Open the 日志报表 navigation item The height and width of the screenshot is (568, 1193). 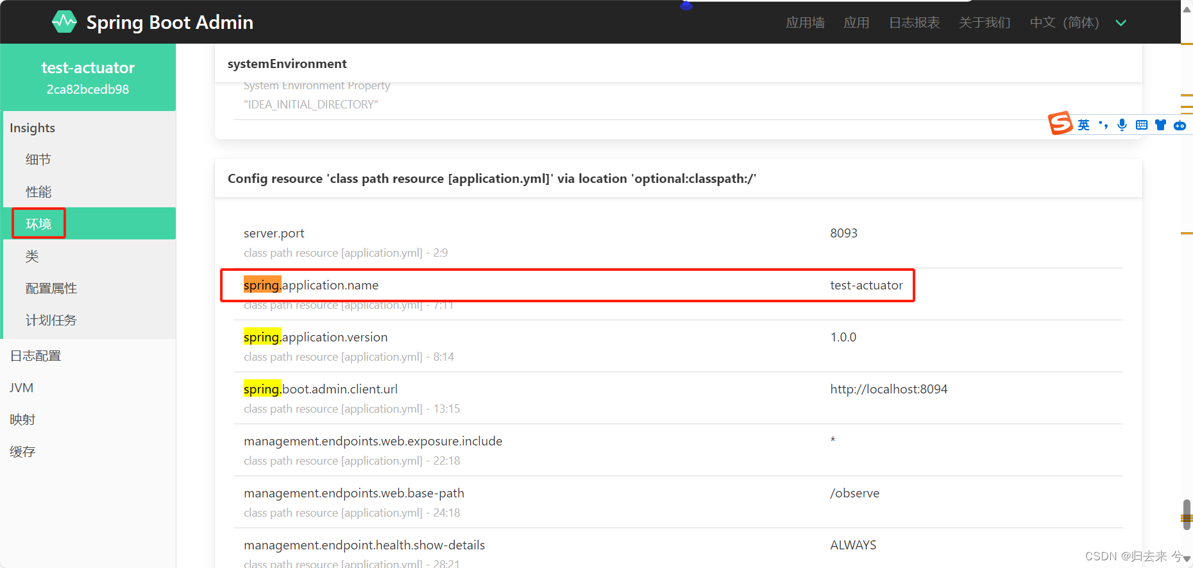pyautogui.click(x=914, y=22)
